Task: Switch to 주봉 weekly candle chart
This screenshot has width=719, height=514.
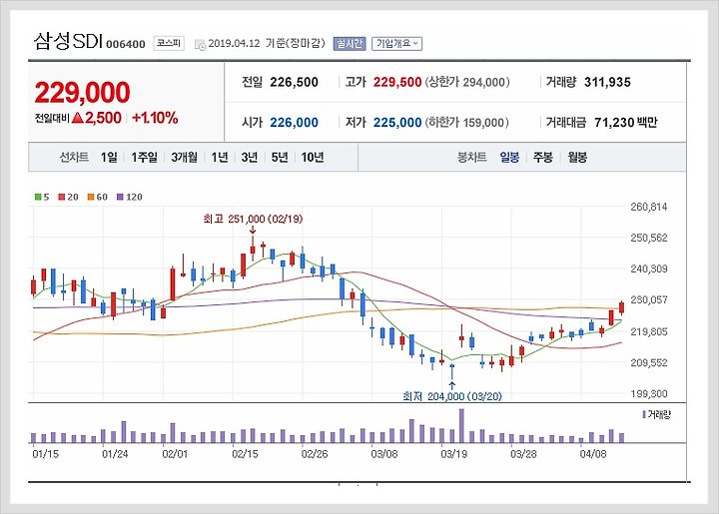Action: click(543, 157)
